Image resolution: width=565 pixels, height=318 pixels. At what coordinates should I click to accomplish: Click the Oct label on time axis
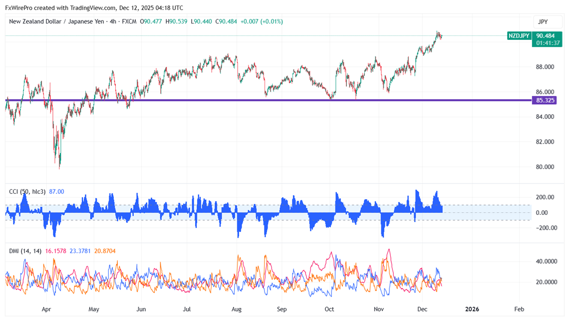click(x=329, y=310)
